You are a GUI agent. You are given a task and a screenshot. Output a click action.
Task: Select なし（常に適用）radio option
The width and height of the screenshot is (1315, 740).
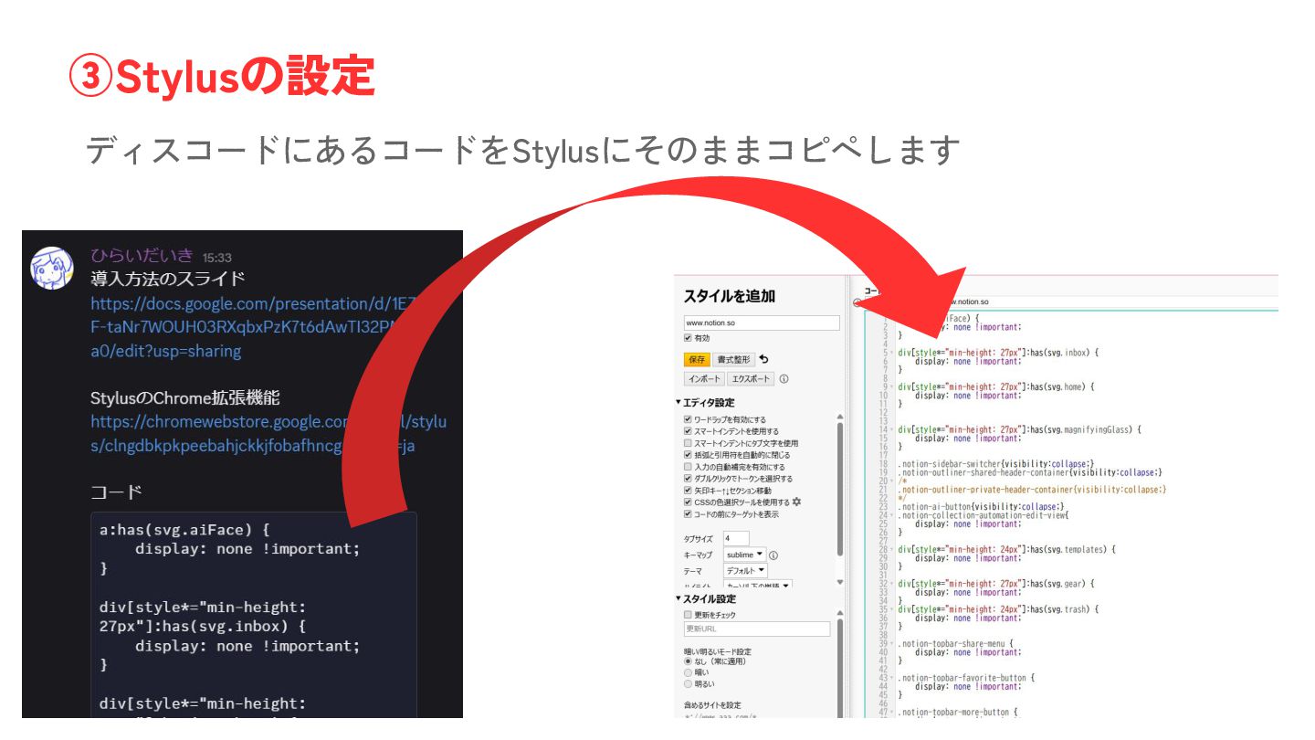click(688, 661)
